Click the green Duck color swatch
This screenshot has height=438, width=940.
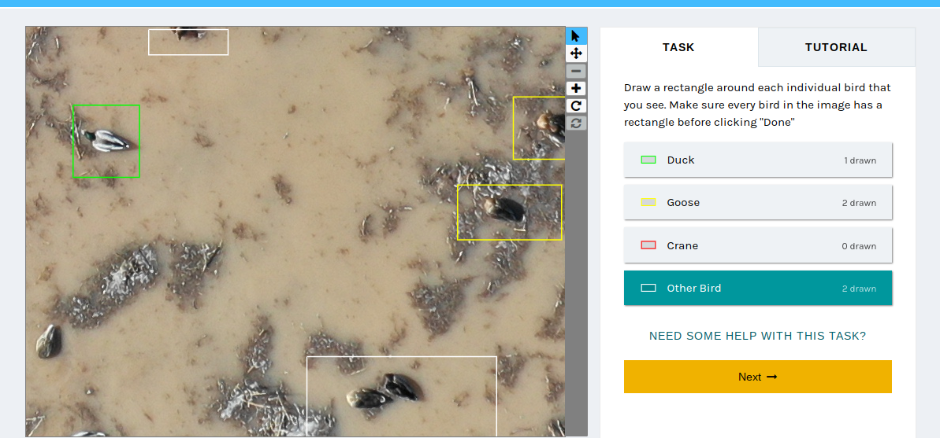click(648, 160)
